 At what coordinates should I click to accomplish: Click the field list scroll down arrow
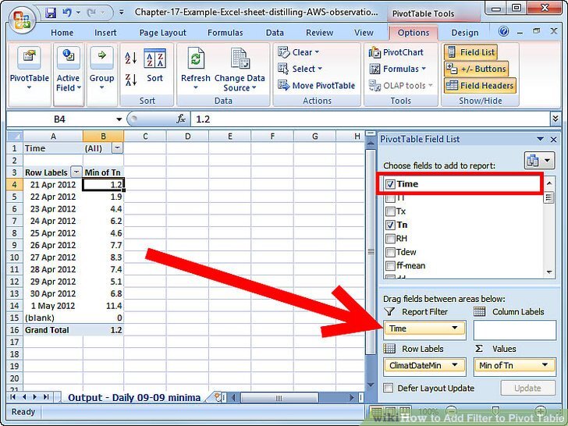click(549, 272)
